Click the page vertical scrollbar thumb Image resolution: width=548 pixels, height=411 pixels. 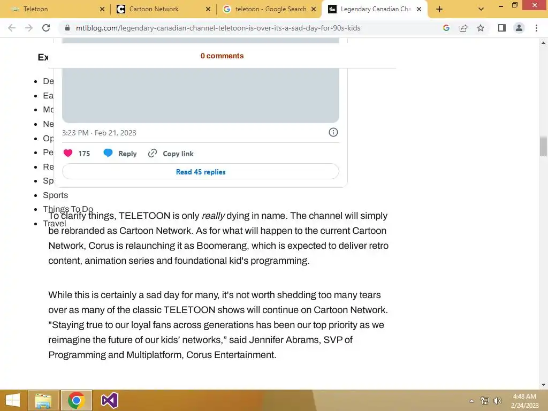(x=543, y=146)
